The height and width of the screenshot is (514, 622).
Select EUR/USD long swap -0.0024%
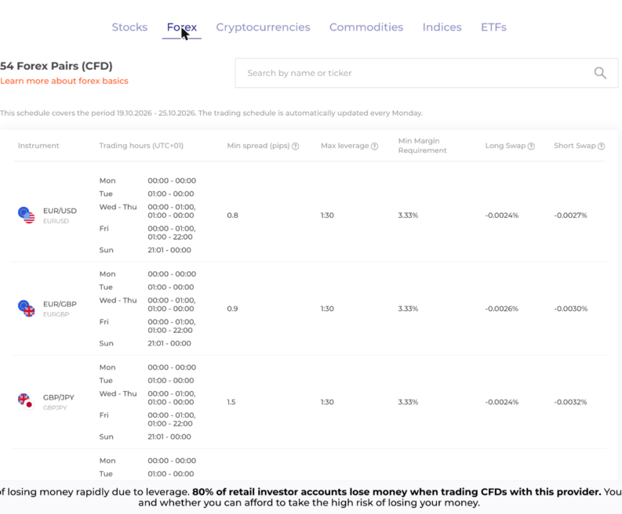(x=502, y=215)
